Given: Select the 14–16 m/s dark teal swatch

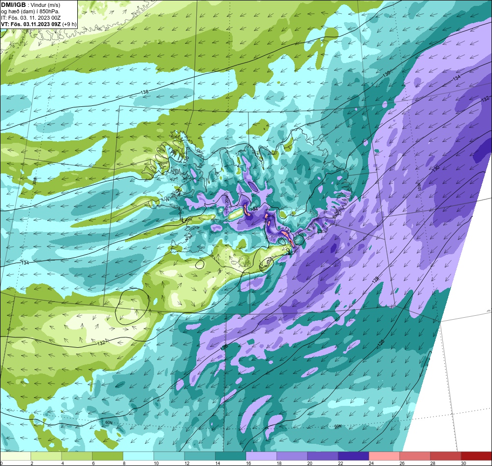Looking at the screenshot, I should click(x=231, y=456).
